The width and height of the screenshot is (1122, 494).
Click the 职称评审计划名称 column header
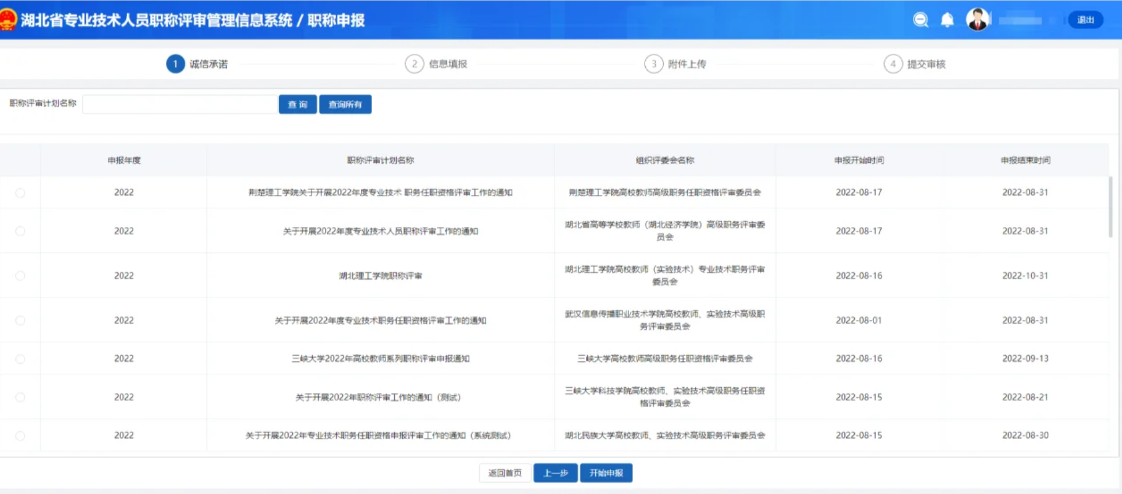(x=381, y=160)
